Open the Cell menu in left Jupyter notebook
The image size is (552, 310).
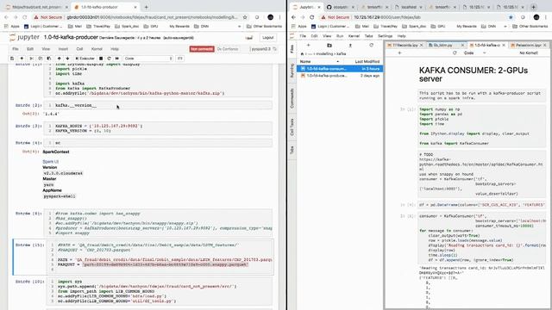[79, 49]
